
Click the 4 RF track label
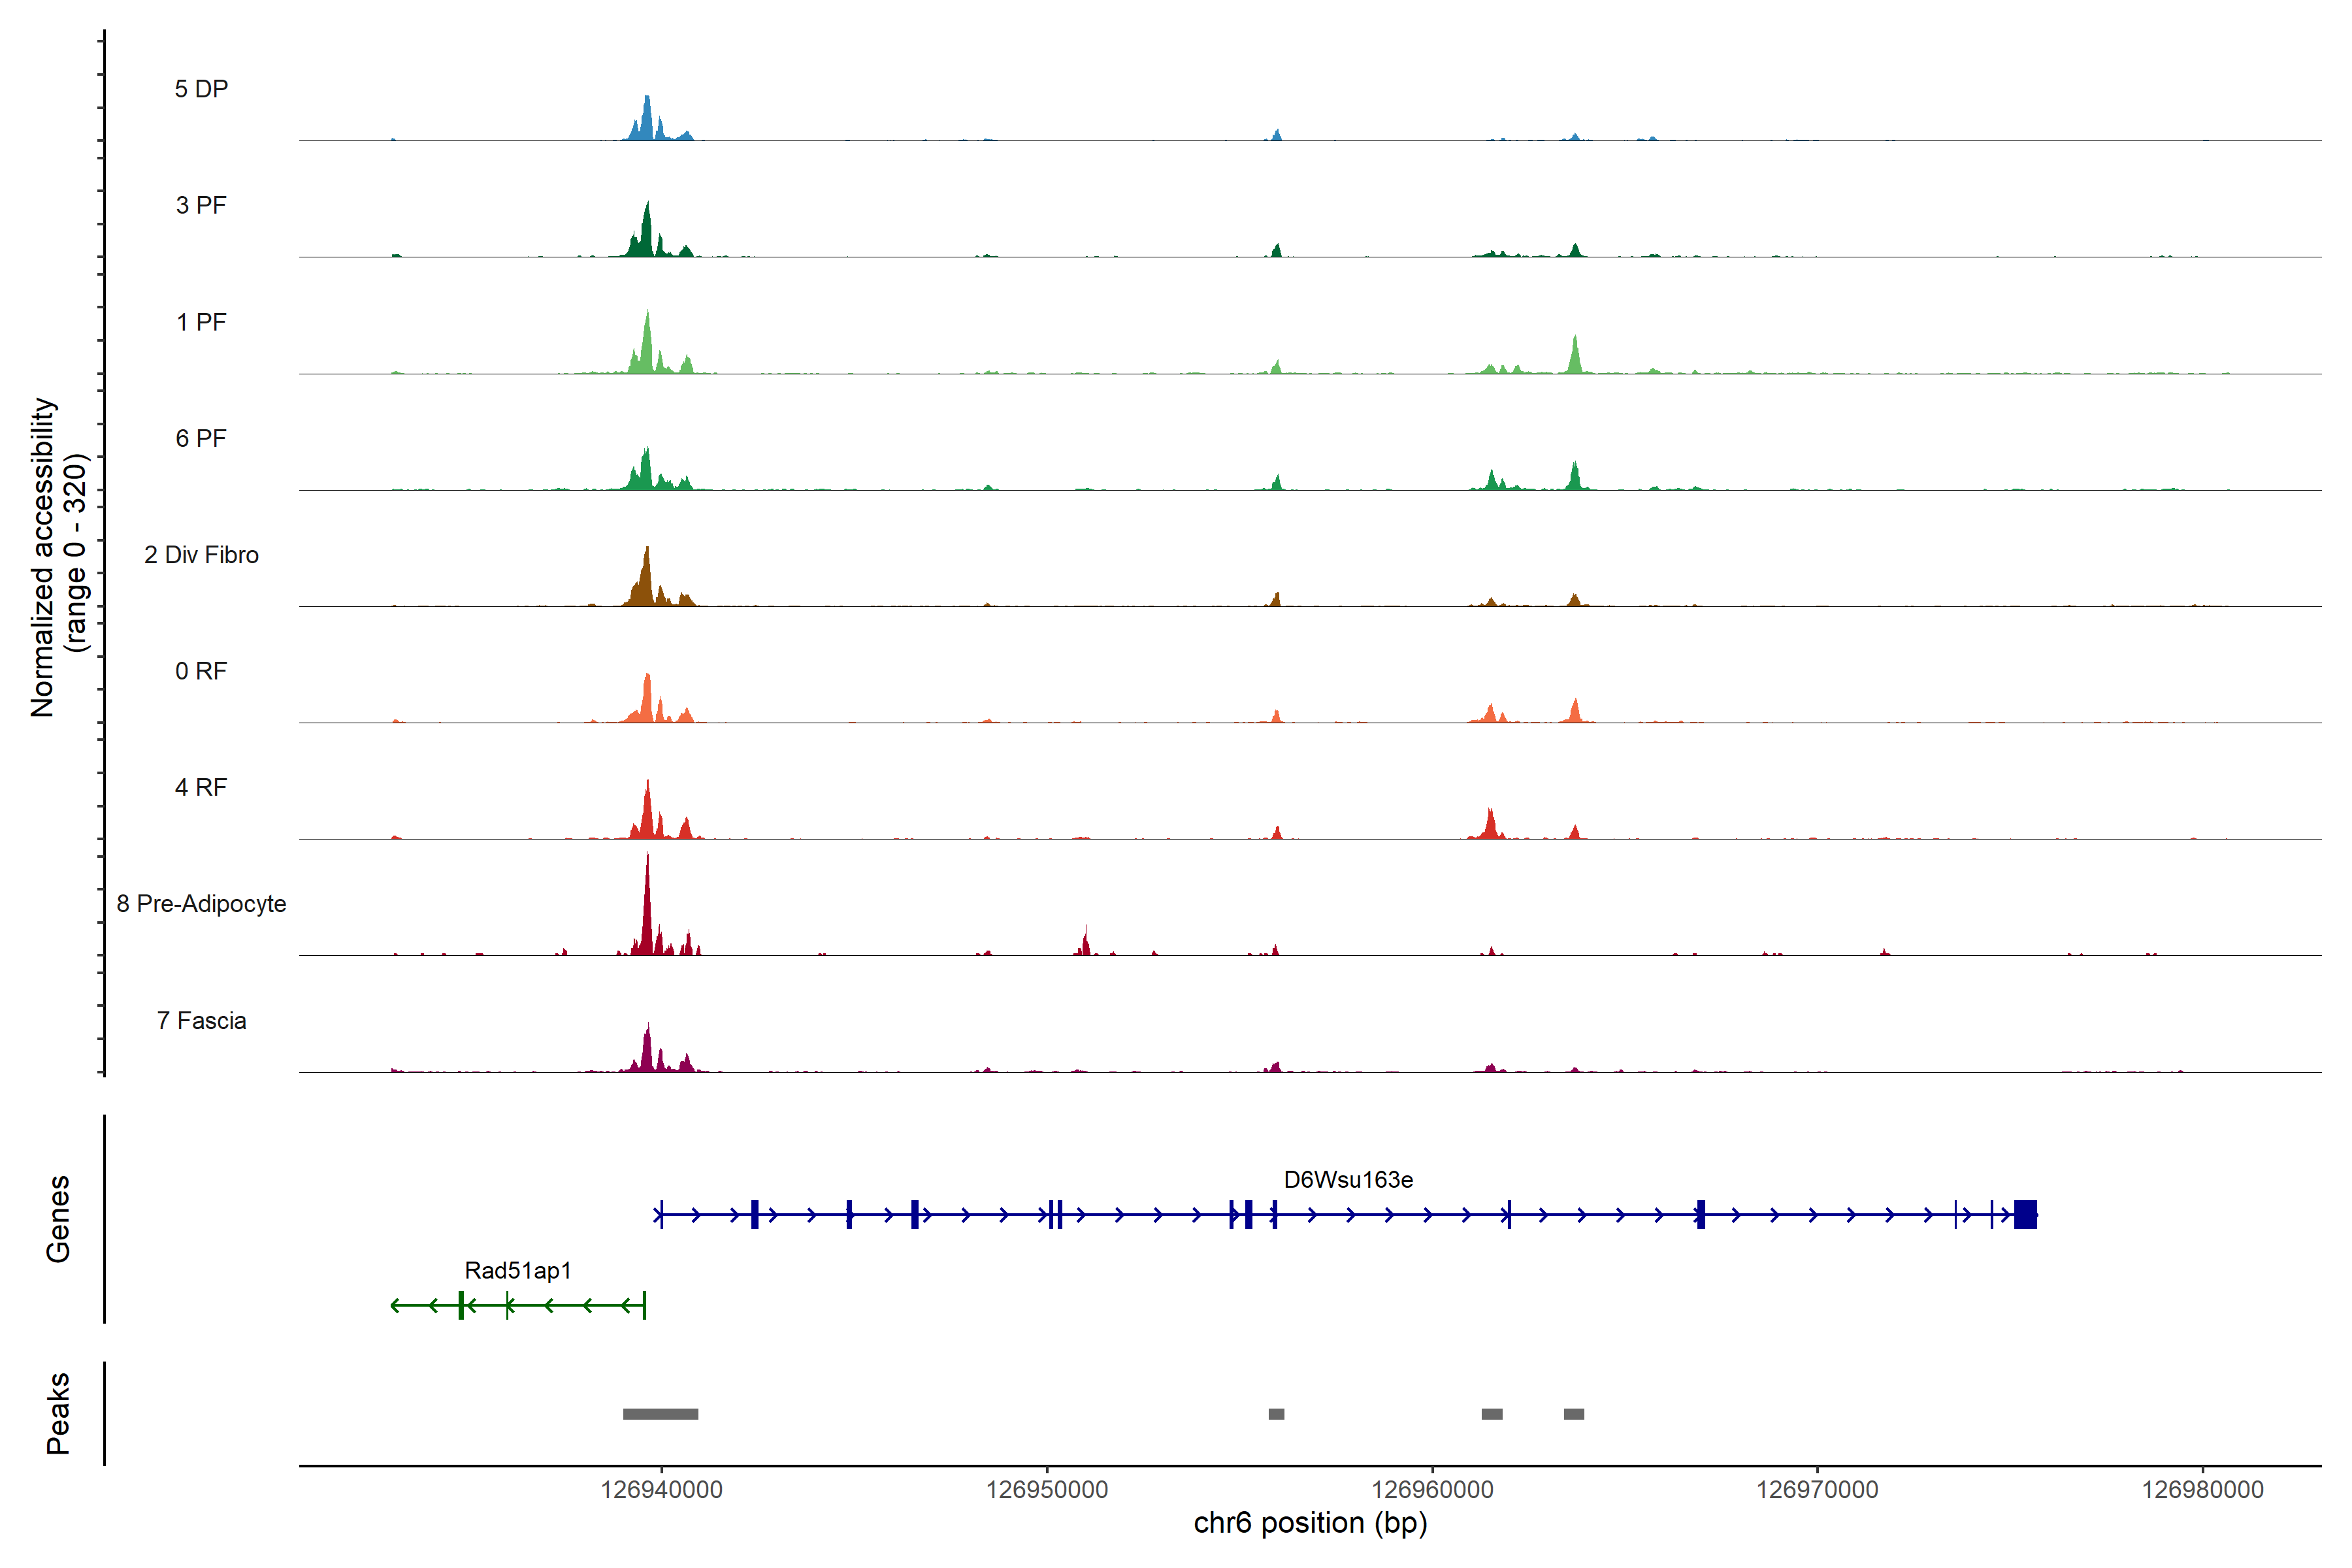tap(201, 787)
